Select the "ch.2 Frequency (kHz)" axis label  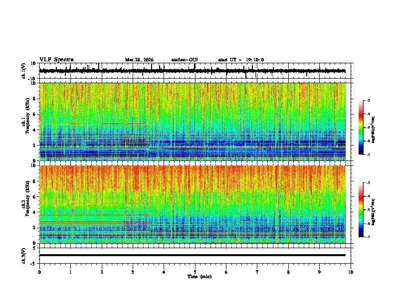(x=27, y=199)
